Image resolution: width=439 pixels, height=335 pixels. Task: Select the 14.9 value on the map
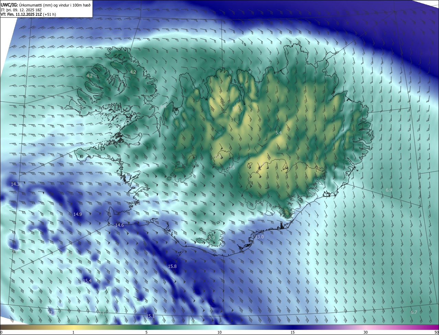point(78,214)
